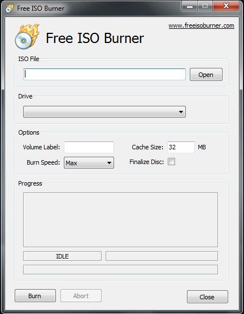Image resolution: width=244 pixels, height=314 pixels.
Task: Click the MB unit label
Action: (202, 147)
